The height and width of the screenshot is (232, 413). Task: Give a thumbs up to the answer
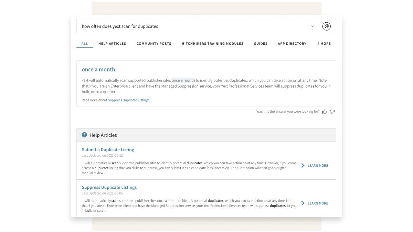[x=324, y=112]
